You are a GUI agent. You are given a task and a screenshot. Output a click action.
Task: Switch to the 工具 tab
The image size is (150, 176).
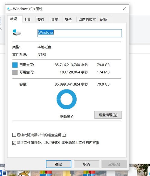tap(29, 20)
